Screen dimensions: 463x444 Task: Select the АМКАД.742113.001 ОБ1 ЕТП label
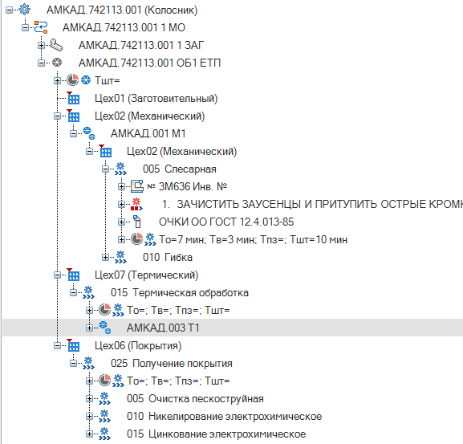149,63
